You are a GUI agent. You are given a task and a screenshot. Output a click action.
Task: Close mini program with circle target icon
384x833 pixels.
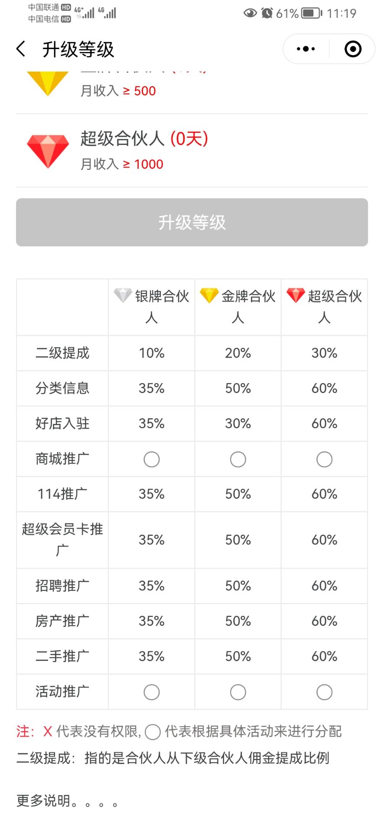coord(353,49)
